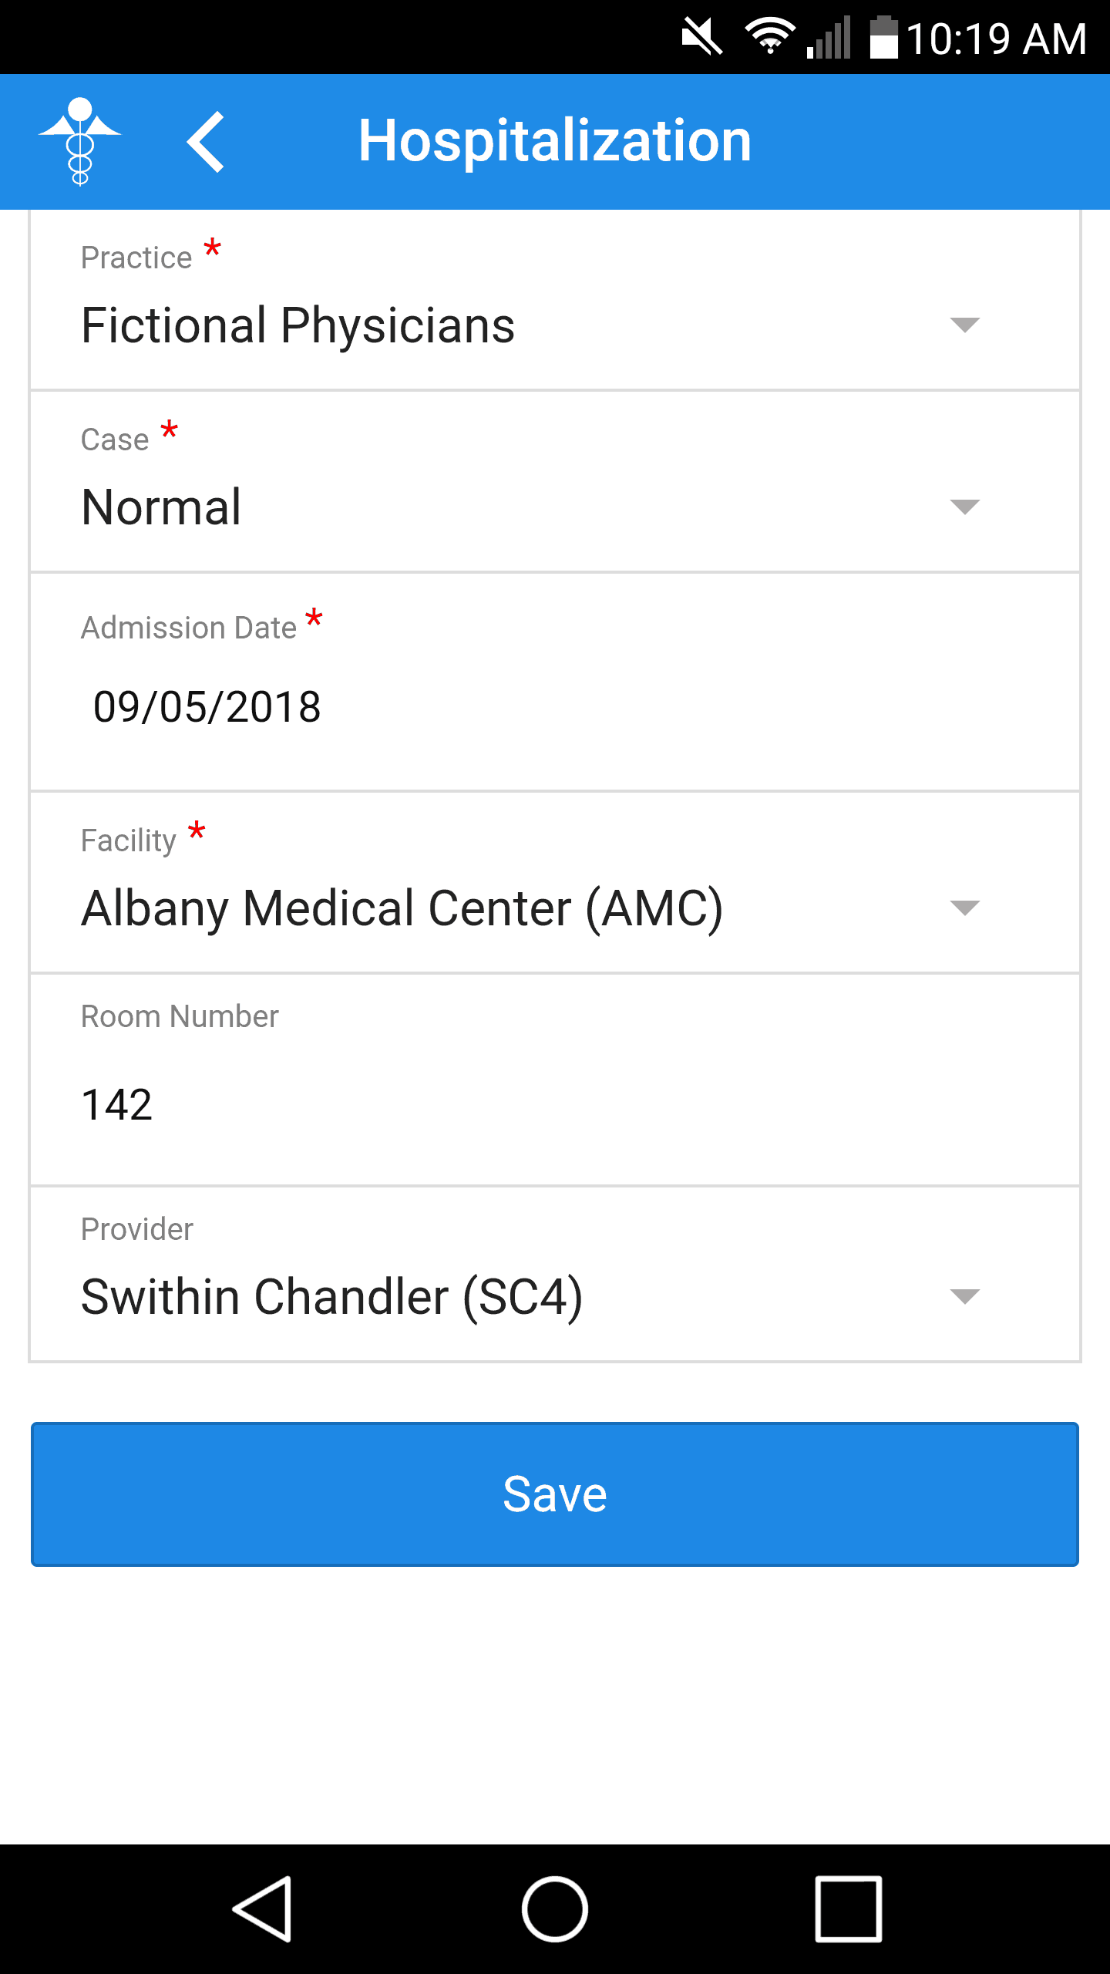
Task: Tap the Hospitalization page title
Action: click(555, 141)
